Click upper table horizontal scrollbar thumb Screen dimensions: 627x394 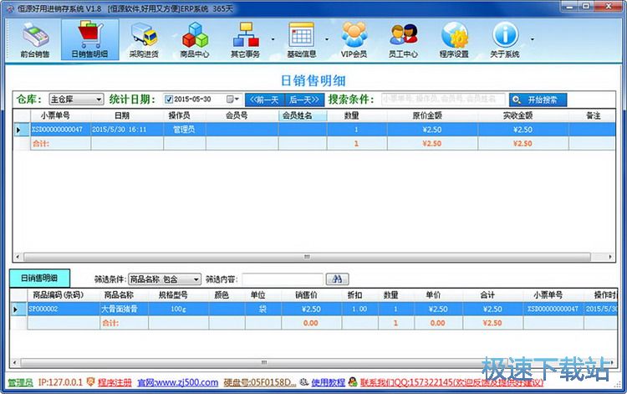307,257
